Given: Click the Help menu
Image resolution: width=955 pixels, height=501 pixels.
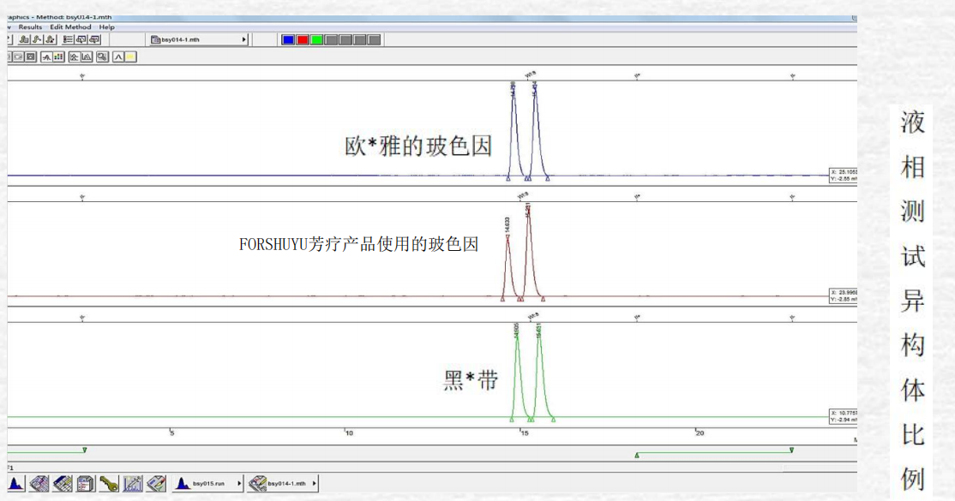Looking at the screenshot, I should pyautogui.click(x=106, y=27).
